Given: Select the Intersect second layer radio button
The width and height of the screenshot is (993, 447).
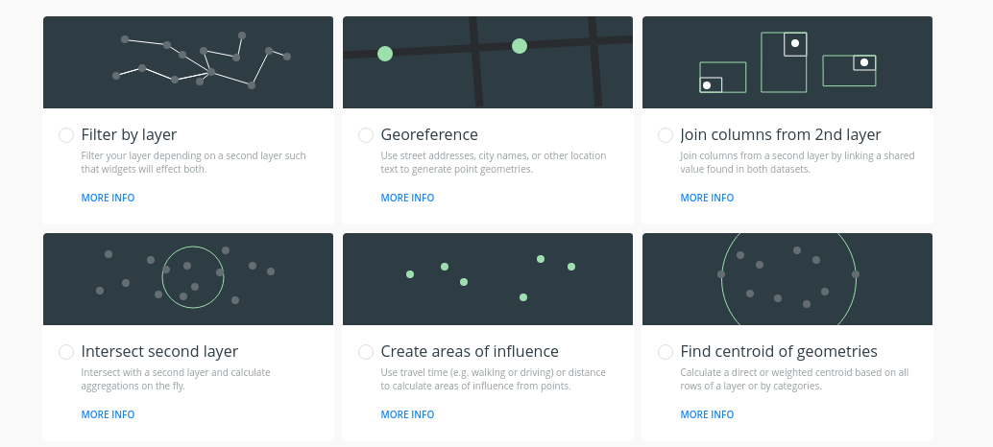Looking at the screenshot, I should 66,352.
